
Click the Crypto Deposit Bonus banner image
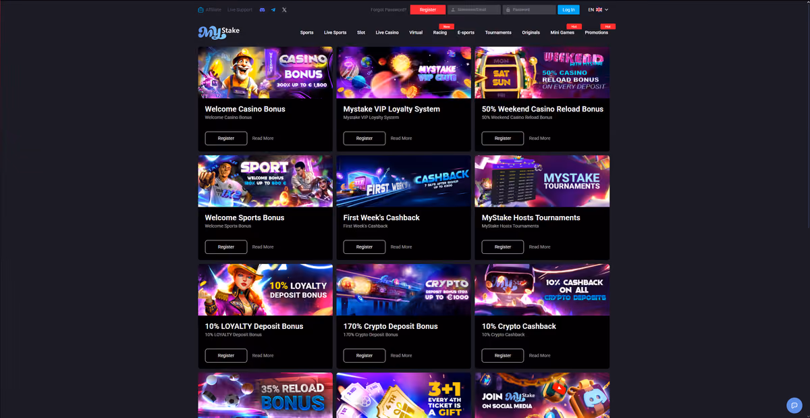click(404, 290)
